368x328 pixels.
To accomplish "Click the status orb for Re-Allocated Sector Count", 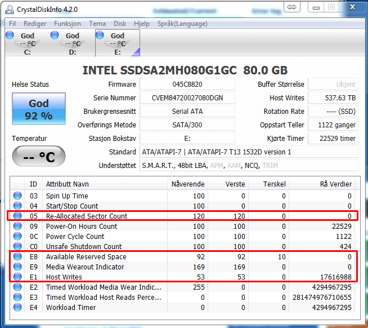I will [17, 216].
